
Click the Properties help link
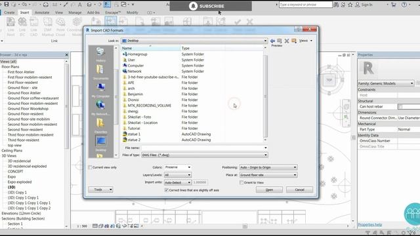click(370, 224)
